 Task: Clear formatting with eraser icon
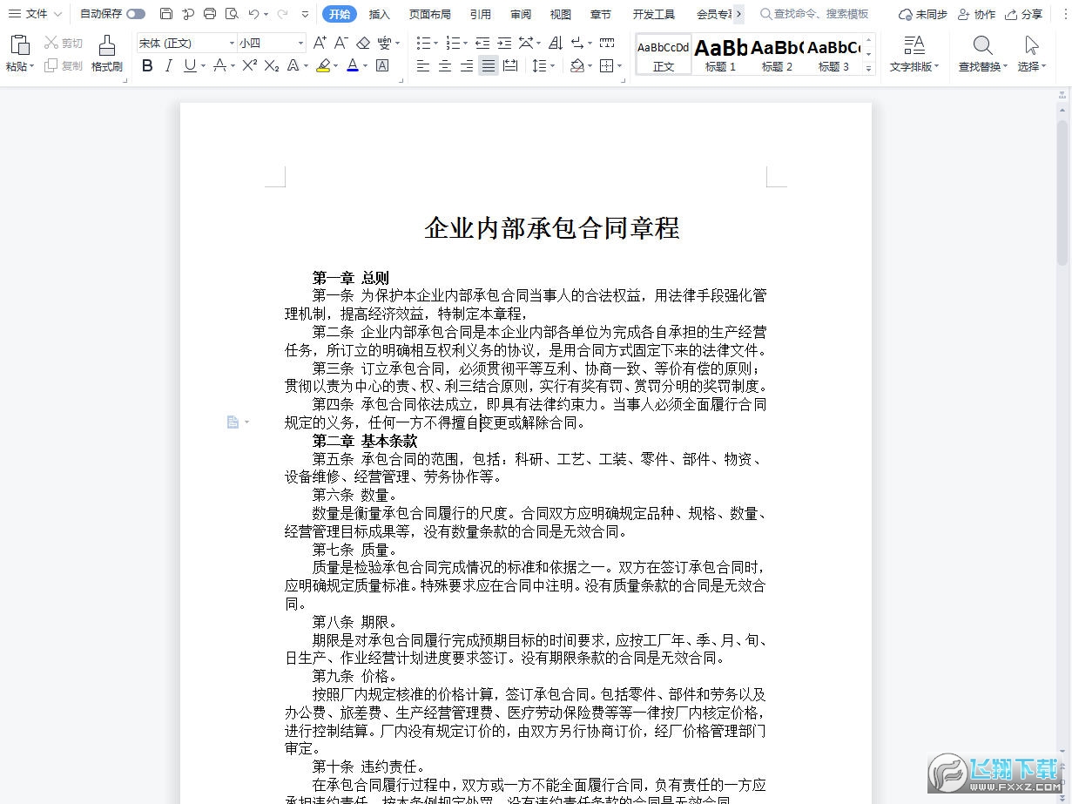(363, 43)
